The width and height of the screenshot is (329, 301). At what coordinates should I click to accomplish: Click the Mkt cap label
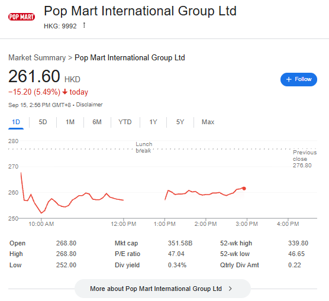(126, 243)
